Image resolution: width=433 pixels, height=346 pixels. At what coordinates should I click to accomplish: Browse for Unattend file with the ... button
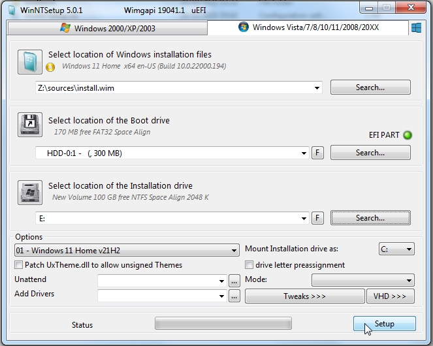pyautogui.click(x=234, y=281)
